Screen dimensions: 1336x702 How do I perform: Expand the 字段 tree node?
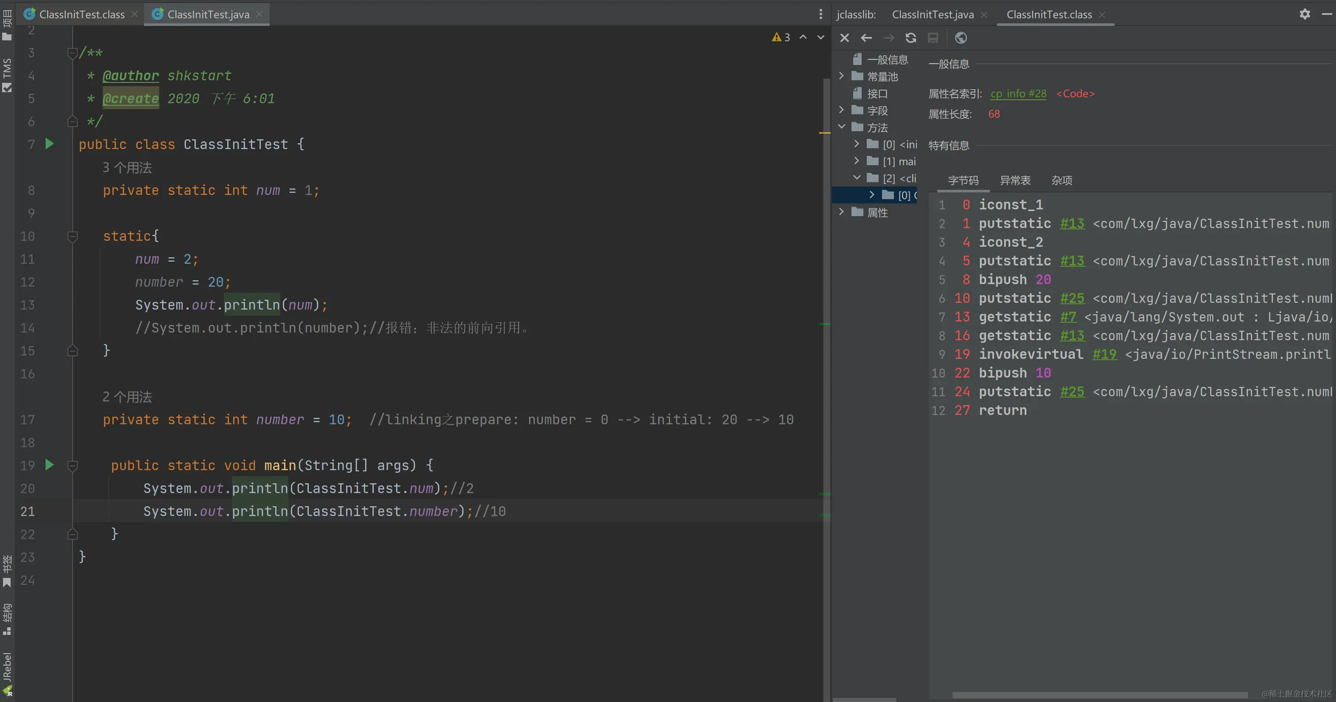pos(841,110)
